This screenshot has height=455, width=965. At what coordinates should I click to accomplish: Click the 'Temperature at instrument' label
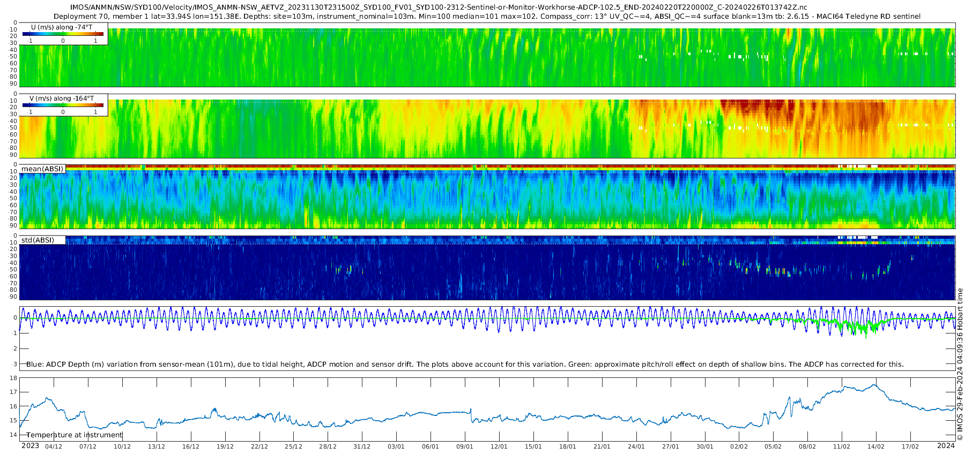click(x=74, y=435)
